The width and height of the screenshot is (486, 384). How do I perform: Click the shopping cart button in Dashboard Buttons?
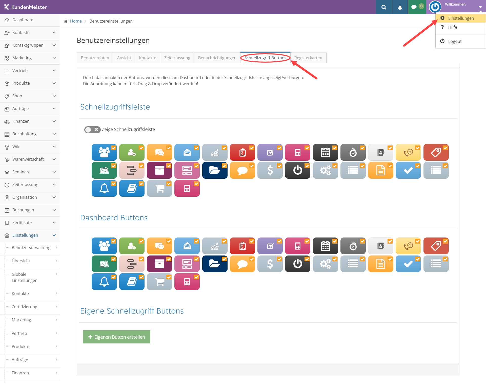(159, 282)
